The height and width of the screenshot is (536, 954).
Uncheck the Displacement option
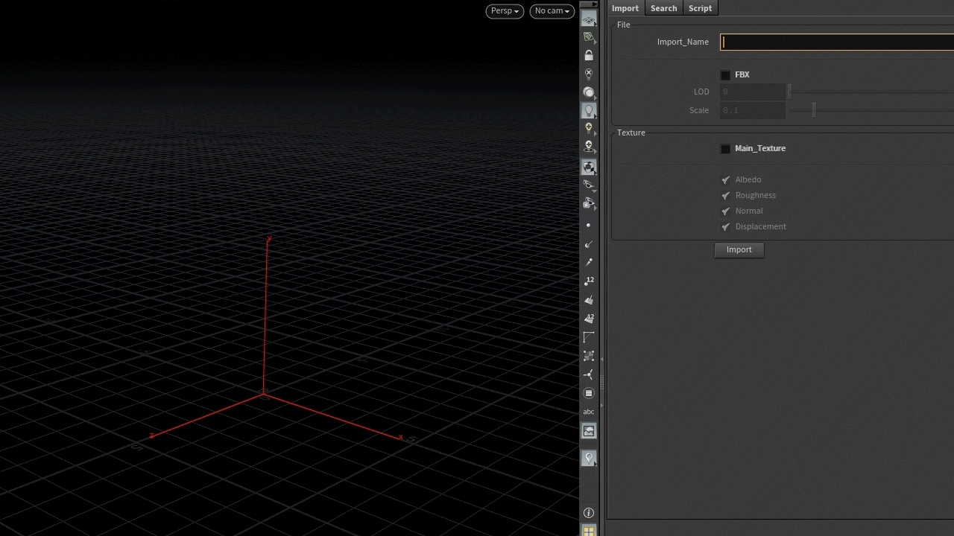point(725,227)
